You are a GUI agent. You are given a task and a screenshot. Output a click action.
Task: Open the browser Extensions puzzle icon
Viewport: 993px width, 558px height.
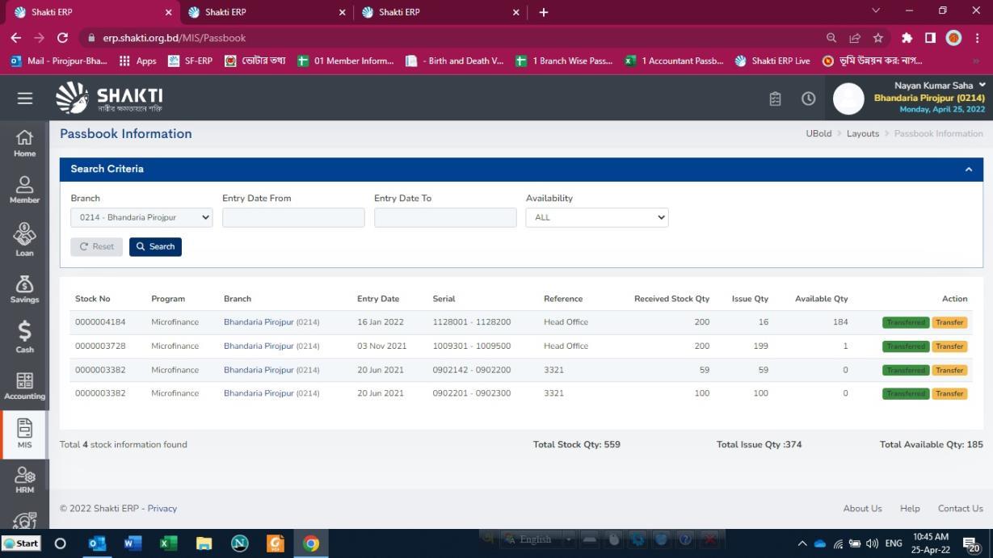pos(907,38)
